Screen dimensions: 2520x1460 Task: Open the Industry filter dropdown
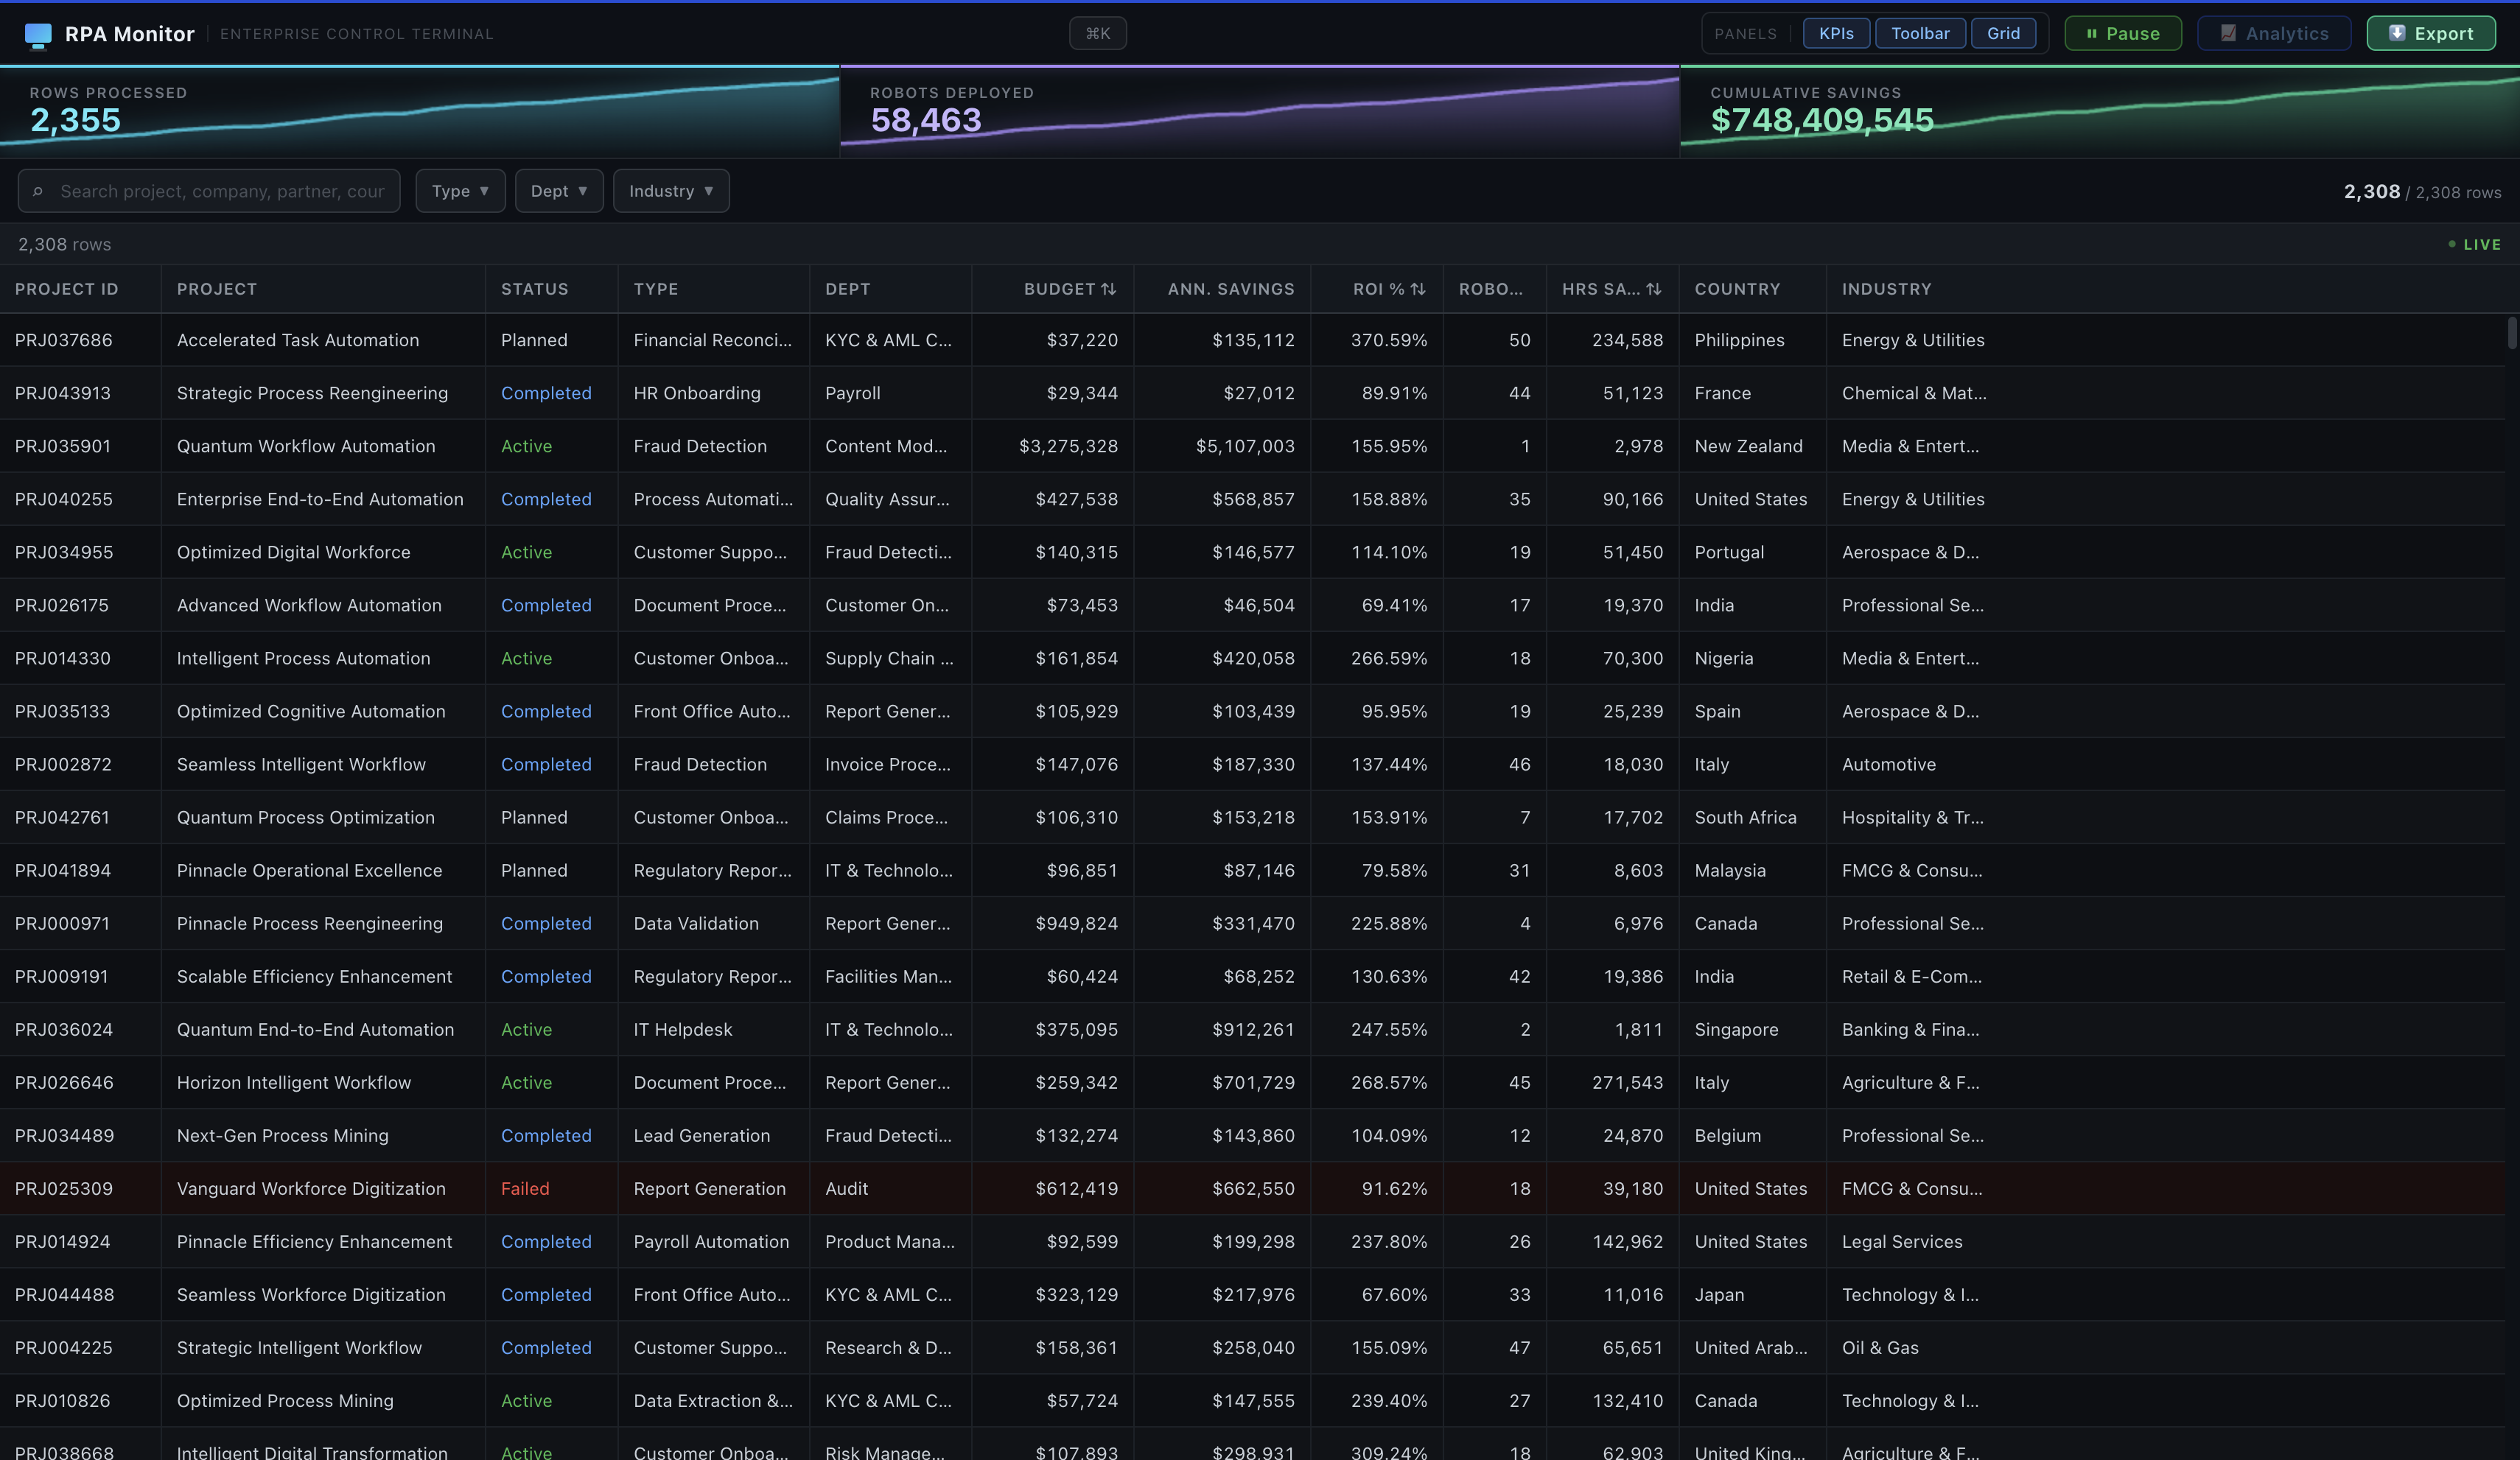671,191
